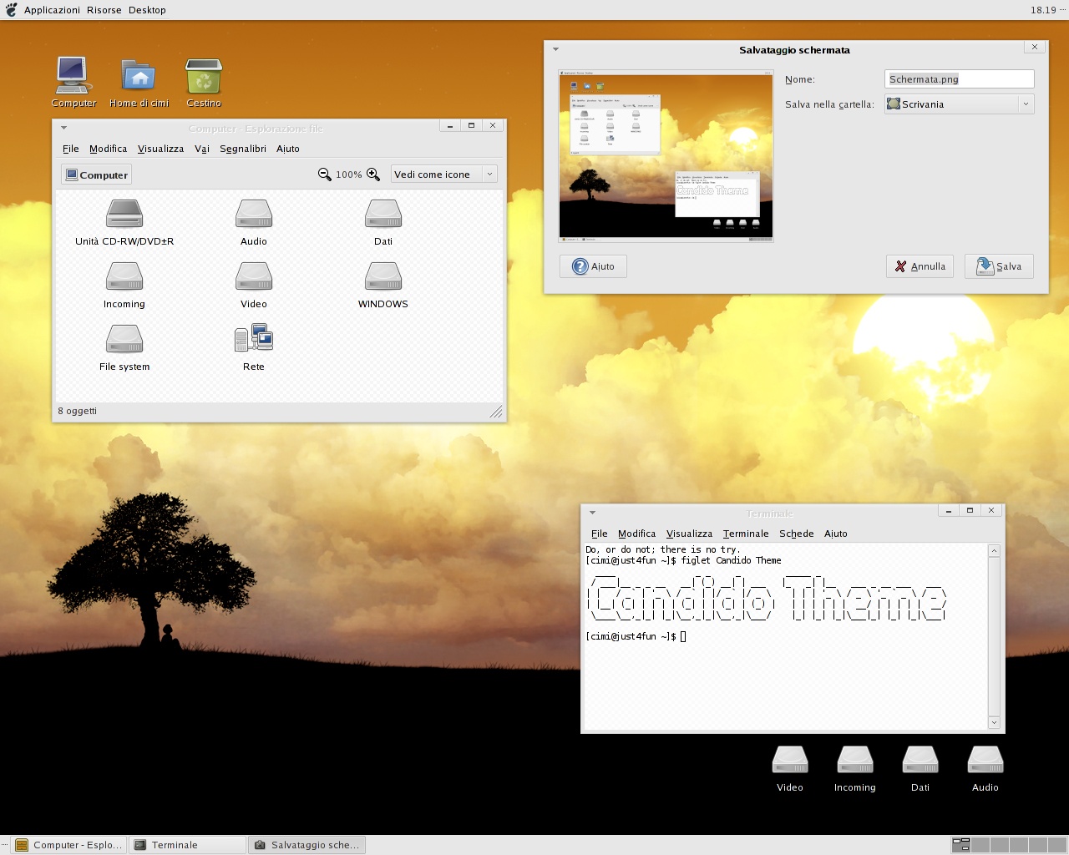Click the terminal scrollbar up arrow

tap(994, 550)
